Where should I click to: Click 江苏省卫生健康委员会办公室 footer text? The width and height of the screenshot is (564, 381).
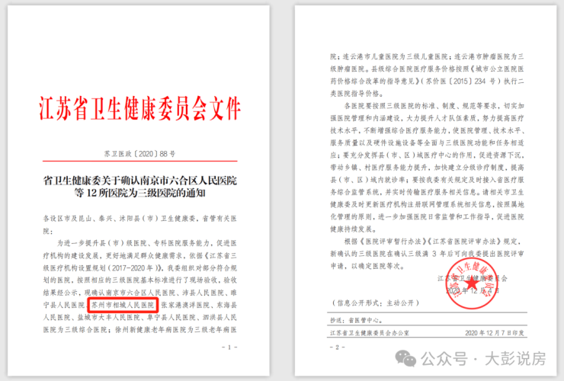[370, 333]
